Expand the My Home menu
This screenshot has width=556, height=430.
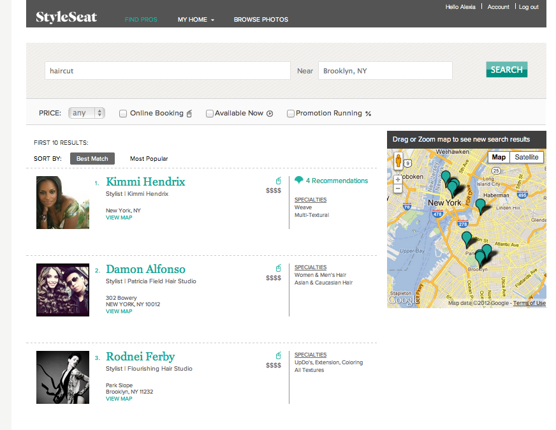196,20
